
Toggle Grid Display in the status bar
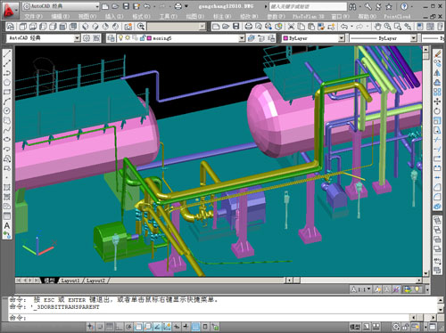click(110, 327)
